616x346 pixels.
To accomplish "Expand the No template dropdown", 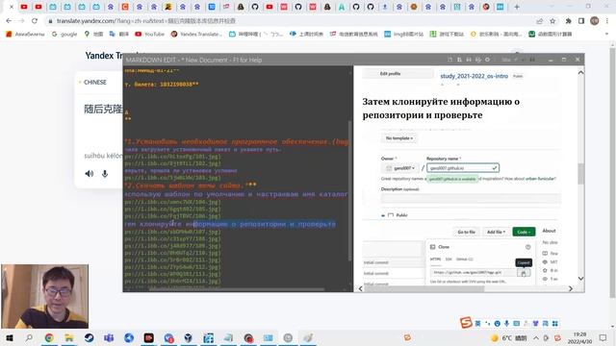I will click(399, 138).
